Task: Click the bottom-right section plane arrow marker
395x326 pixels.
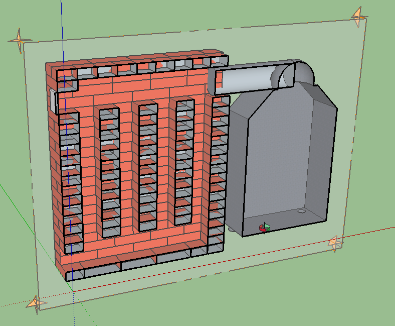Action: pos(335,243)
